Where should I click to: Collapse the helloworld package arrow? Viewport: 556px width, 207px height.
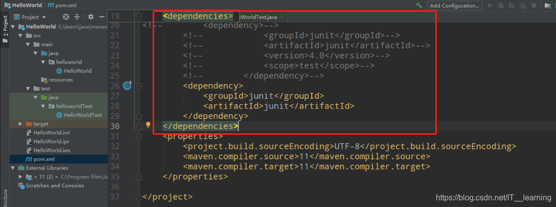(43, 62)
